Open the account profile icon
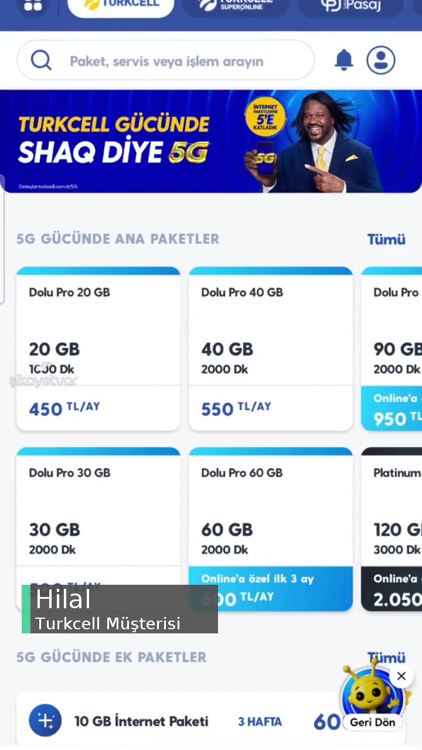 click(381, 60)
